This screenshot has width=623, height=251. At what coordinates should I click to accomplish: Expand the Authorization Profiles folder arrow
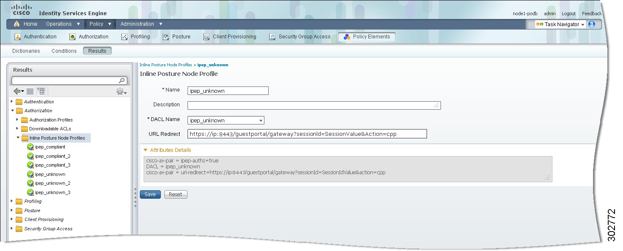click(17, 120)
